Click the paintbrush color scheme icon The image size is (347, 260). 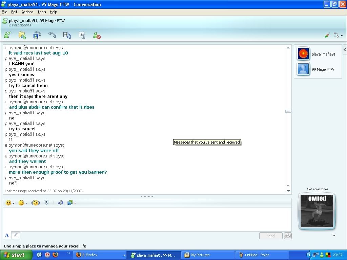pyautogui.click(x=327, y=35)
